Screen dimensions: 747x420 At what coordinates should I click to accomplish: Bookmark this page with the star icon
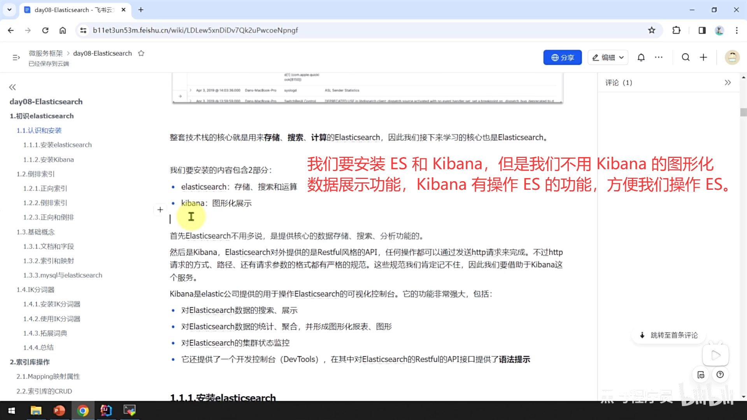click(652, 30)
